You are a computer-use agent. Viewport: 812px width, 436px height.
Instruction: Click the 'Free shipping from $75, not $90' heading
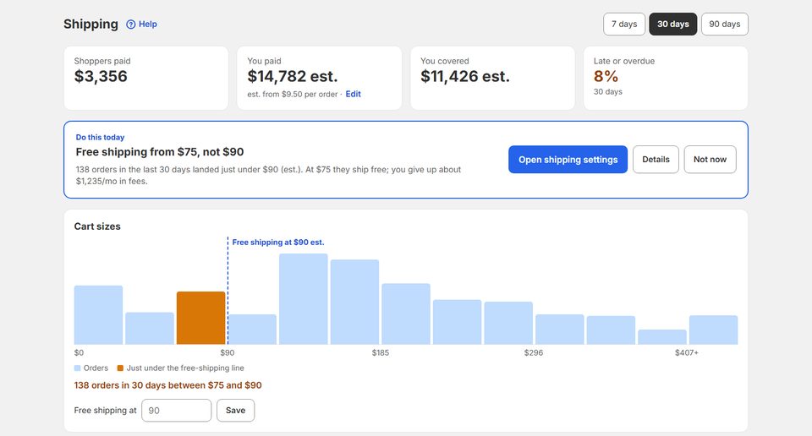tap(160, 152)
